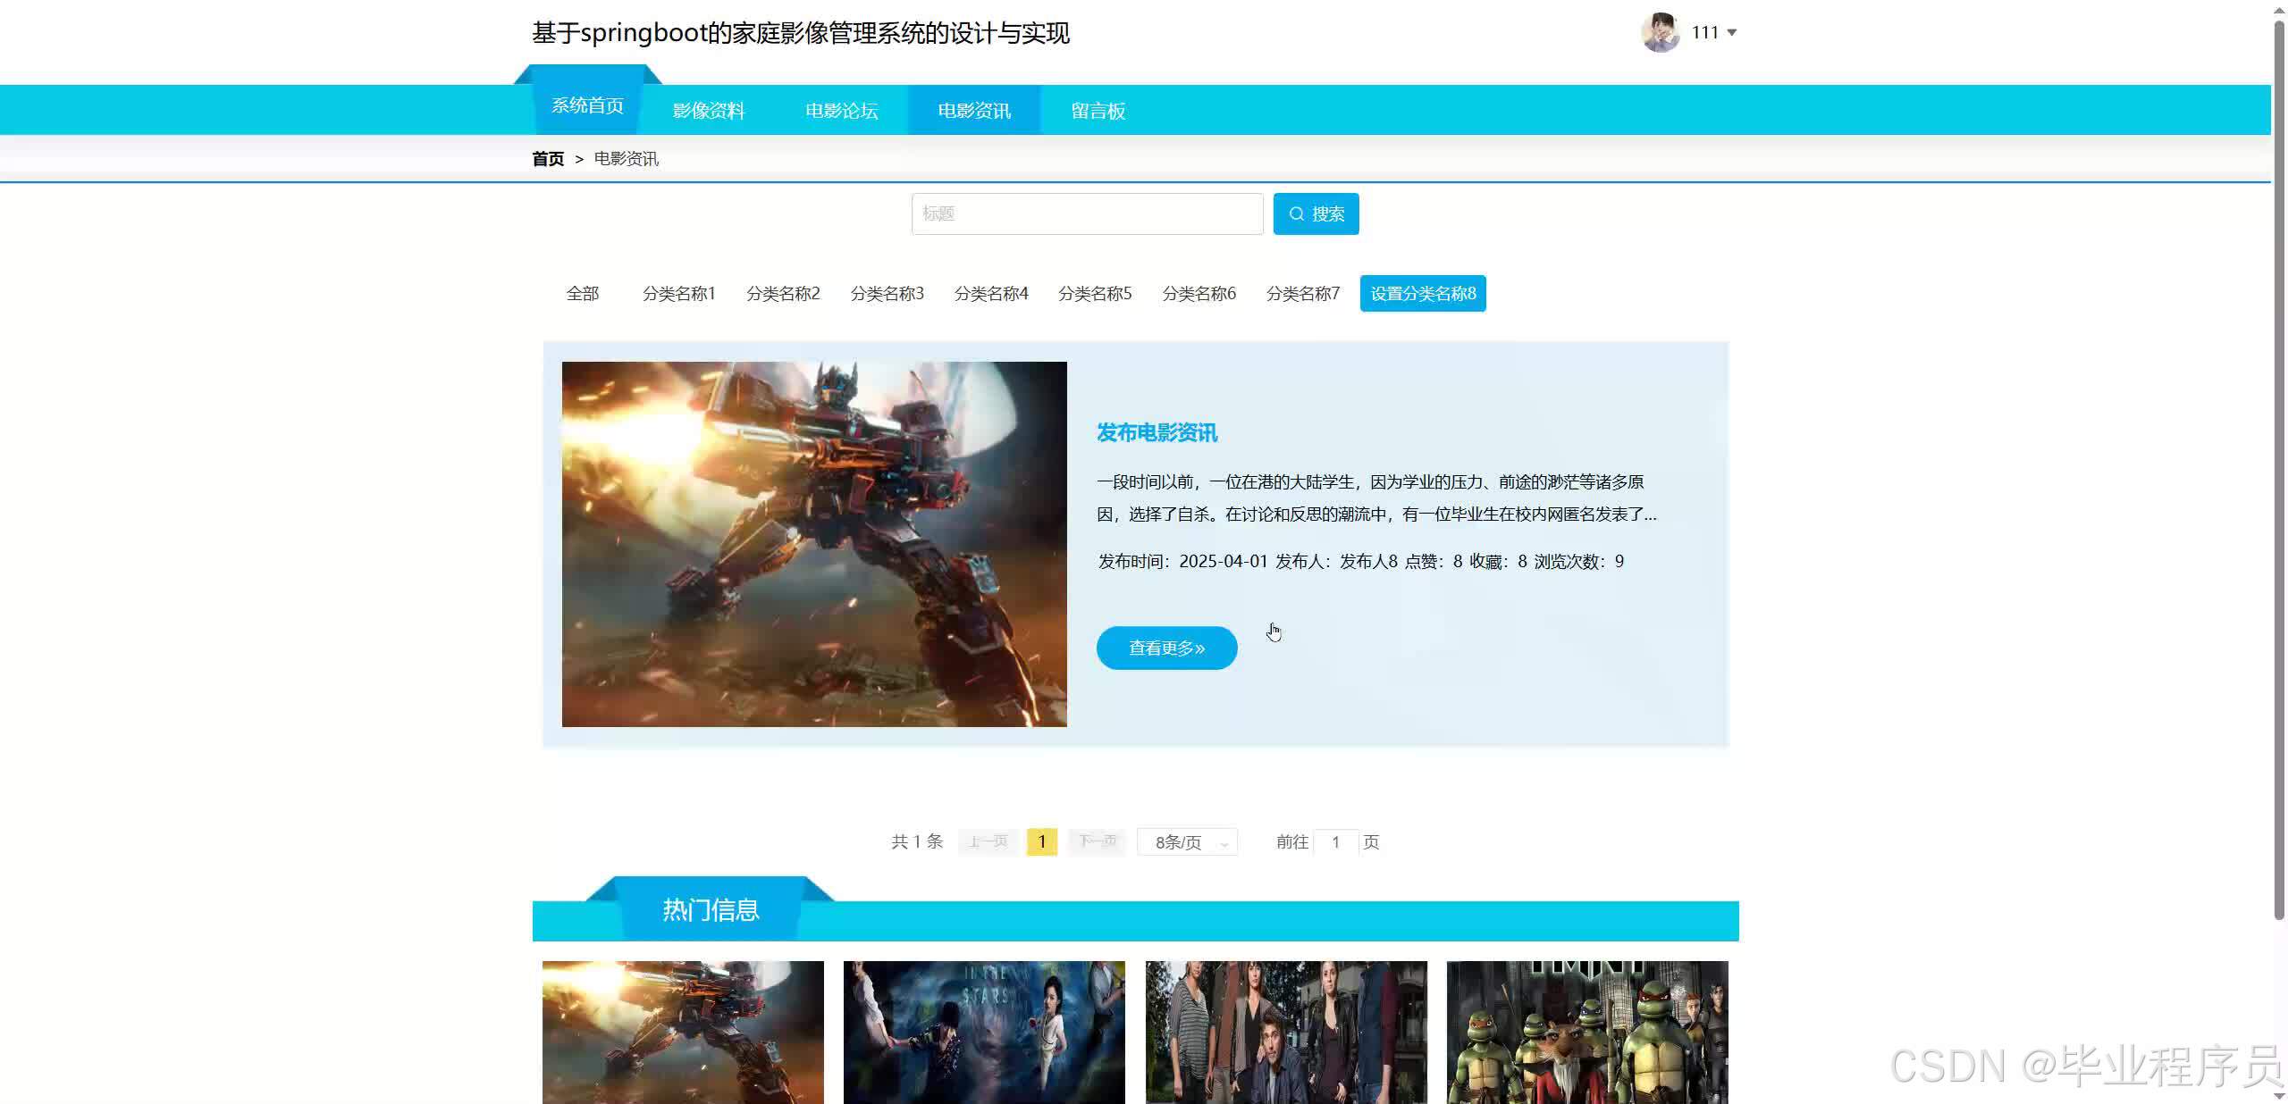Navigate to 首页 via breadcrumb link

point(547,158)
